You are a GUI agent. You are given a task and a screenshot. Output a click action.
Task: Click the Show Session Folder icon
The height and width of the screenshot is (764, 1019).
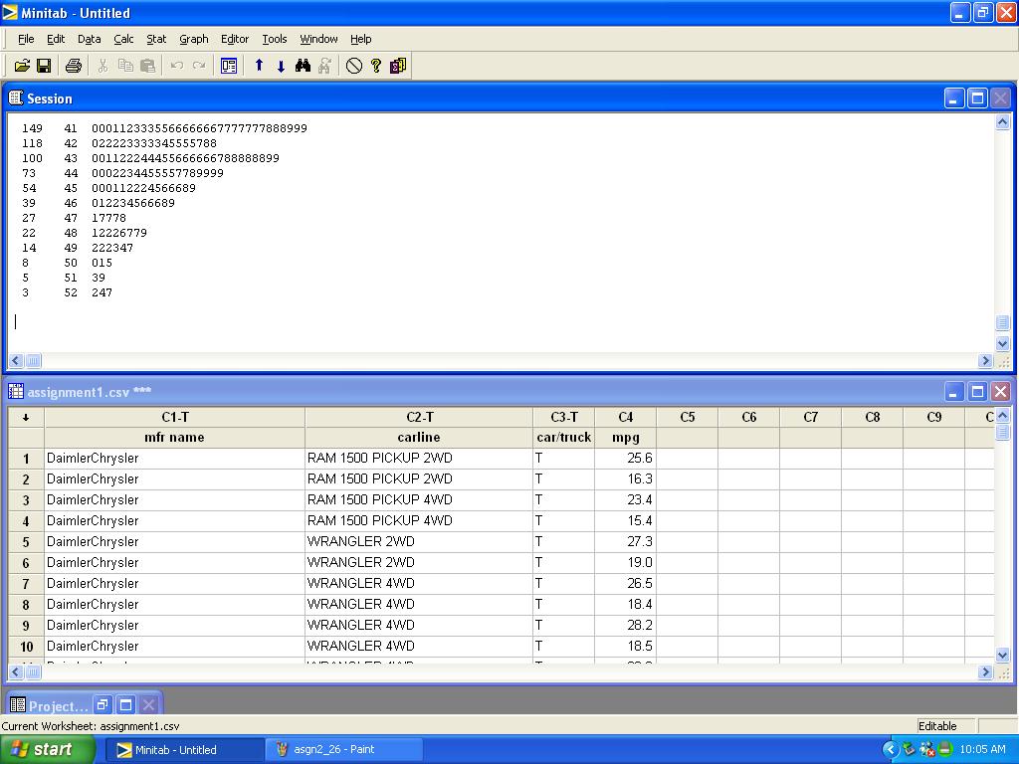coord(229,66)
